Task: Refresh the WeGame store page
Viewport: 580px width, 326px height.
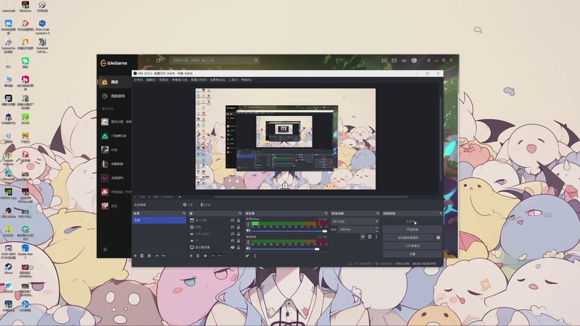Action: (158, 60)
